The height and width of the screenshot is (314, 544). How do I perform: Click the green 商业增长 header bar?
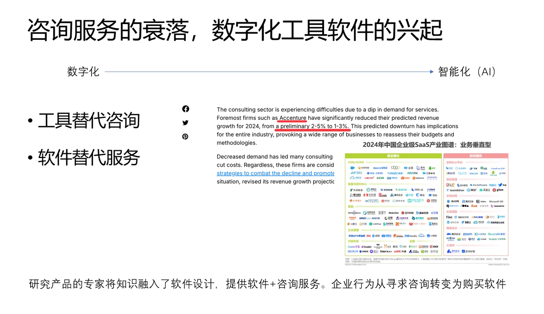click(393, 156)
